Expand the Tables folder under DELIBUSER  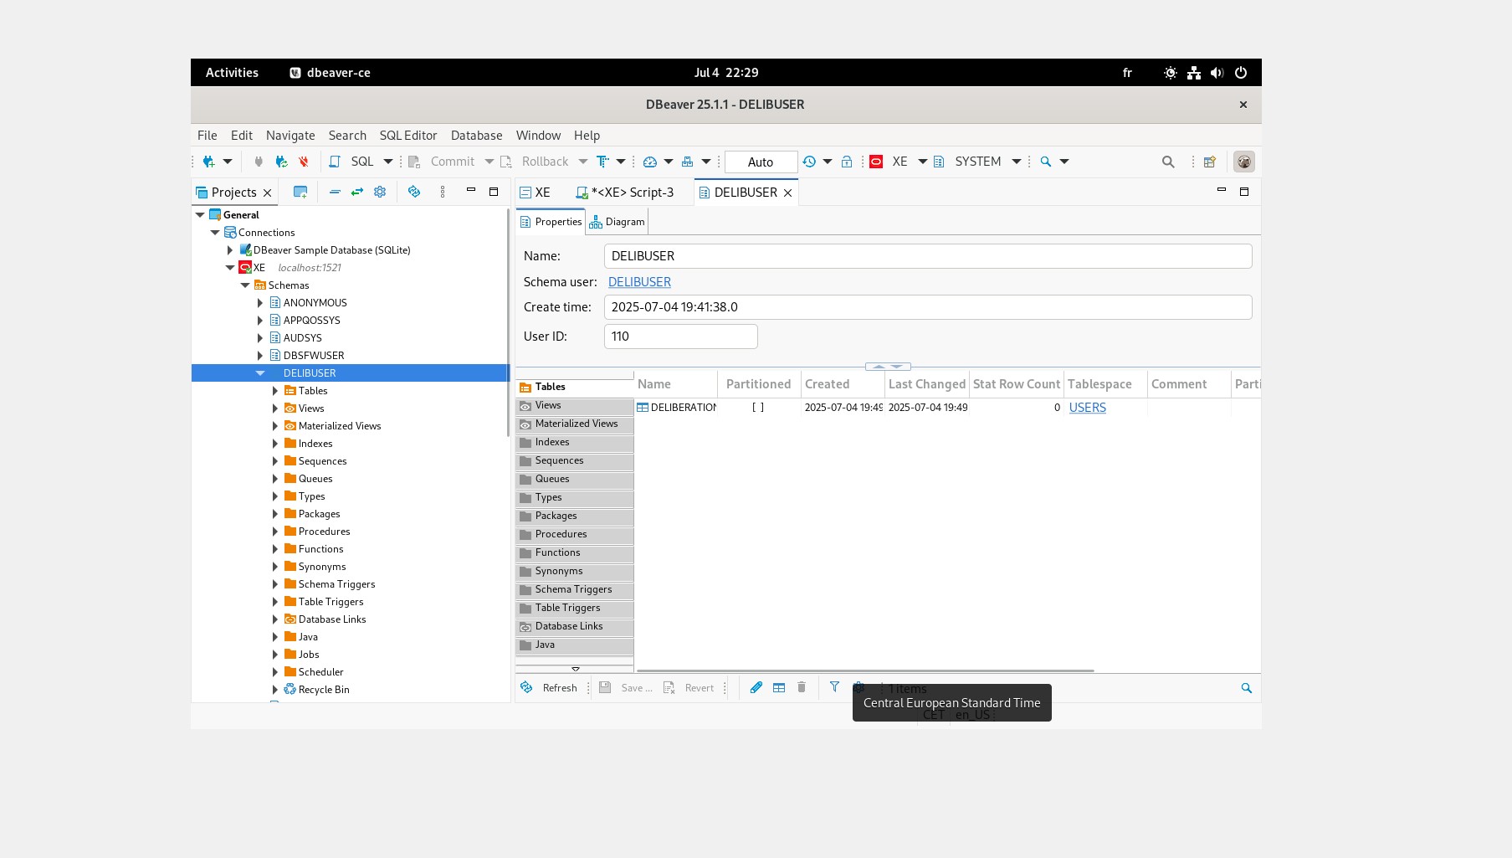click(275, 391)
